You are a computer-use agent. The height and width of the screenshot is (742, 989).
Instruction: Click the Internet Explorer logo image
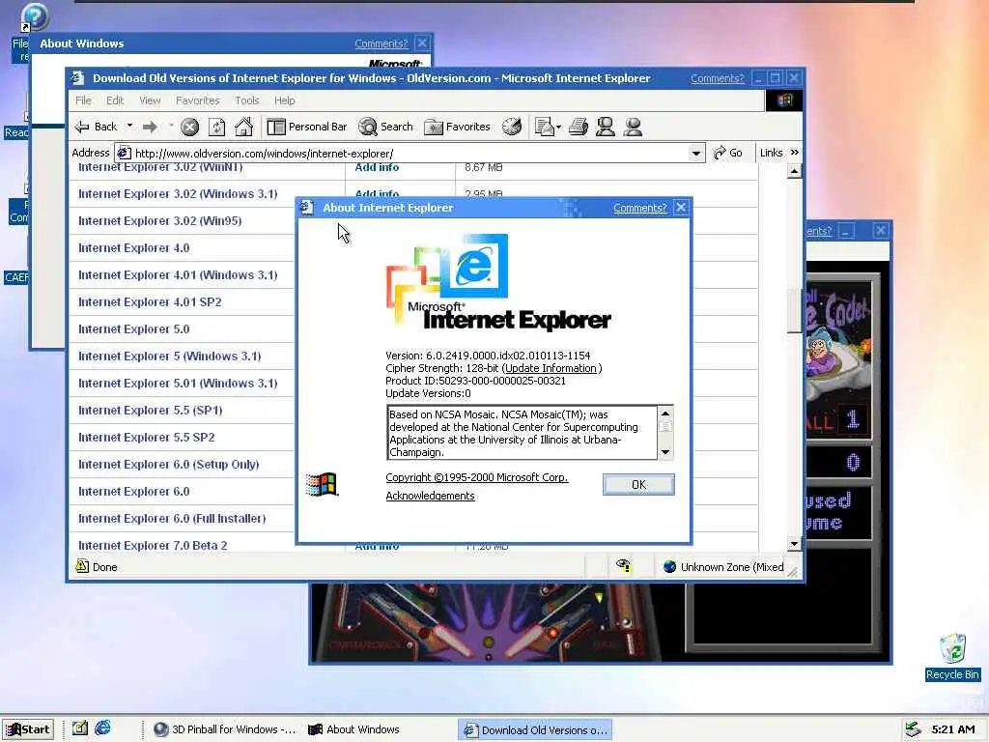click(x=498, y=283)
